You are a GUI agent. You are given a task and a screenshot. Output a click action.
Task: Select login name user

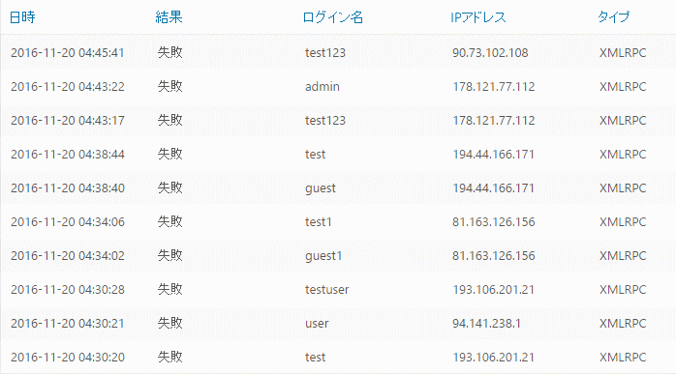coord(317,324)
